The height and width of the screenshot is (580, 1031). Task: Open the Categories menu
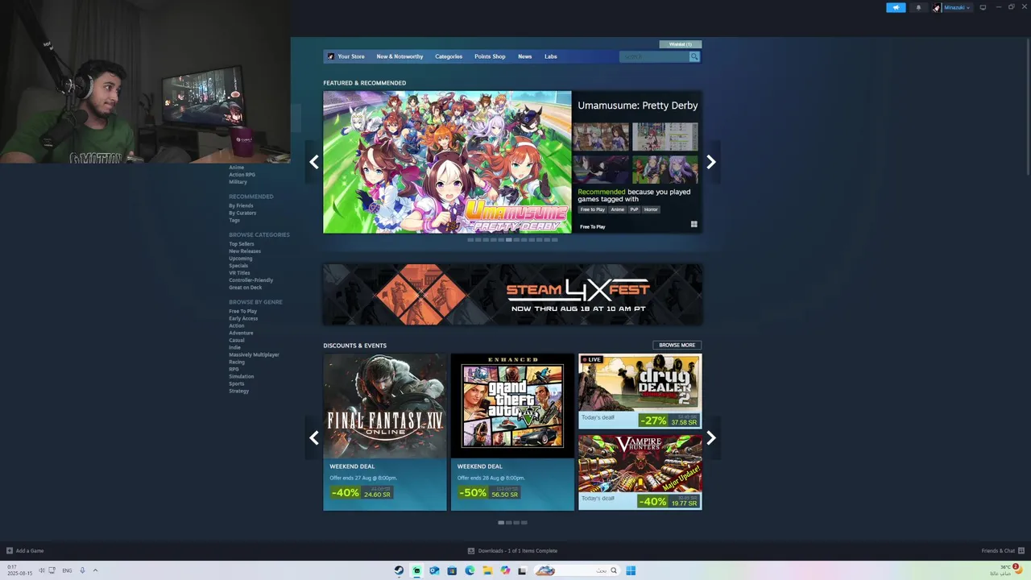pyautogui.click(x=449, y=56)
